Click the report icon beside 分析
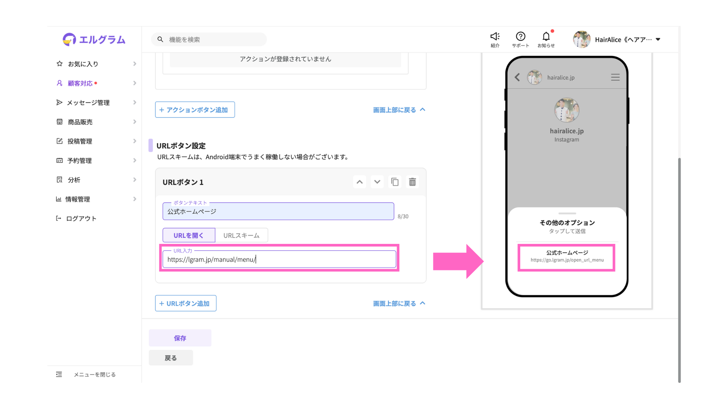The image size is (728, 409). [x=60, y=180]
